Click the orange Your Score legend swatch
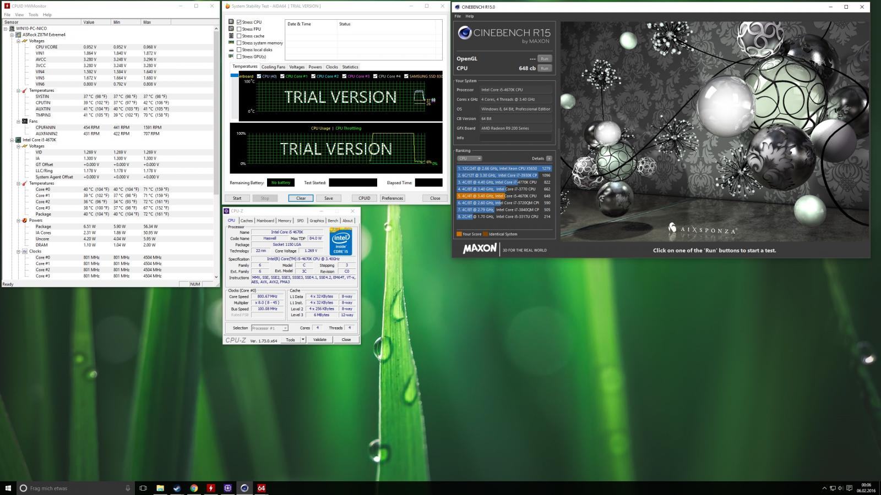The image size is (881, 495). (x=459, y=234)
